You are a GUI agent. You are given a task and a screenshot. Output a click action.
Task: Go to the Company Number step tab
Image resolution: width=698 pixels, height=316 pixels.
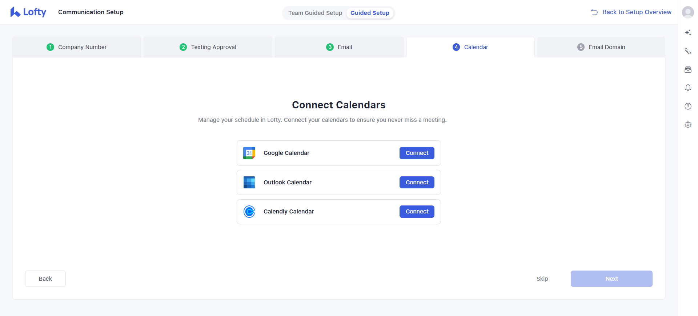point(77,47)
